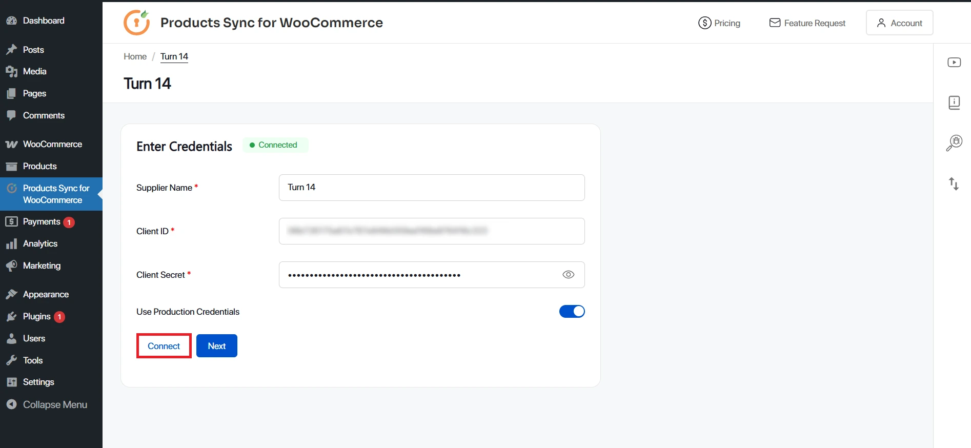Screen dimensions: 971x448
Task: Click the Plugins plug icon
Action: (11, 316)
